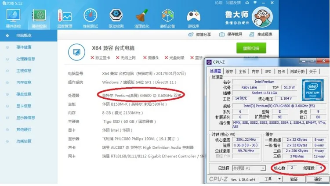Click the CPU-Z 工具 button

[x=268, y=179]
